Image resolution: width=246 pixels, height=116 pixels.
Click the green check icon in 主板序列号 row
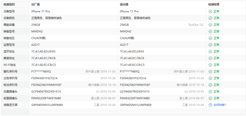(210, 78)
